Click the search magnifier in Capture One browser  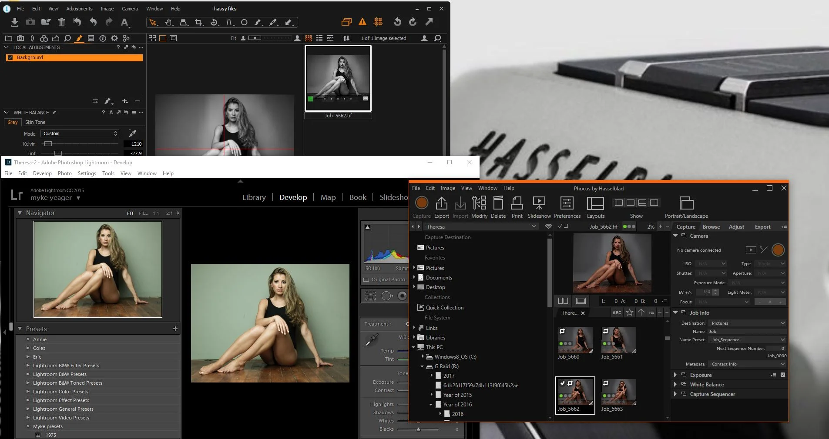click(438, 38)
